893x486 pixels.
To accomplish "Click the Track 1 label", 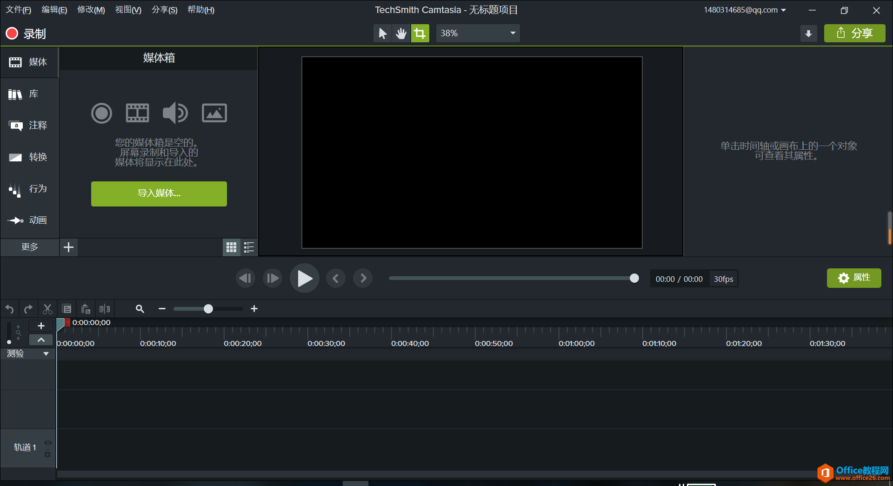I will coord(25,447).
